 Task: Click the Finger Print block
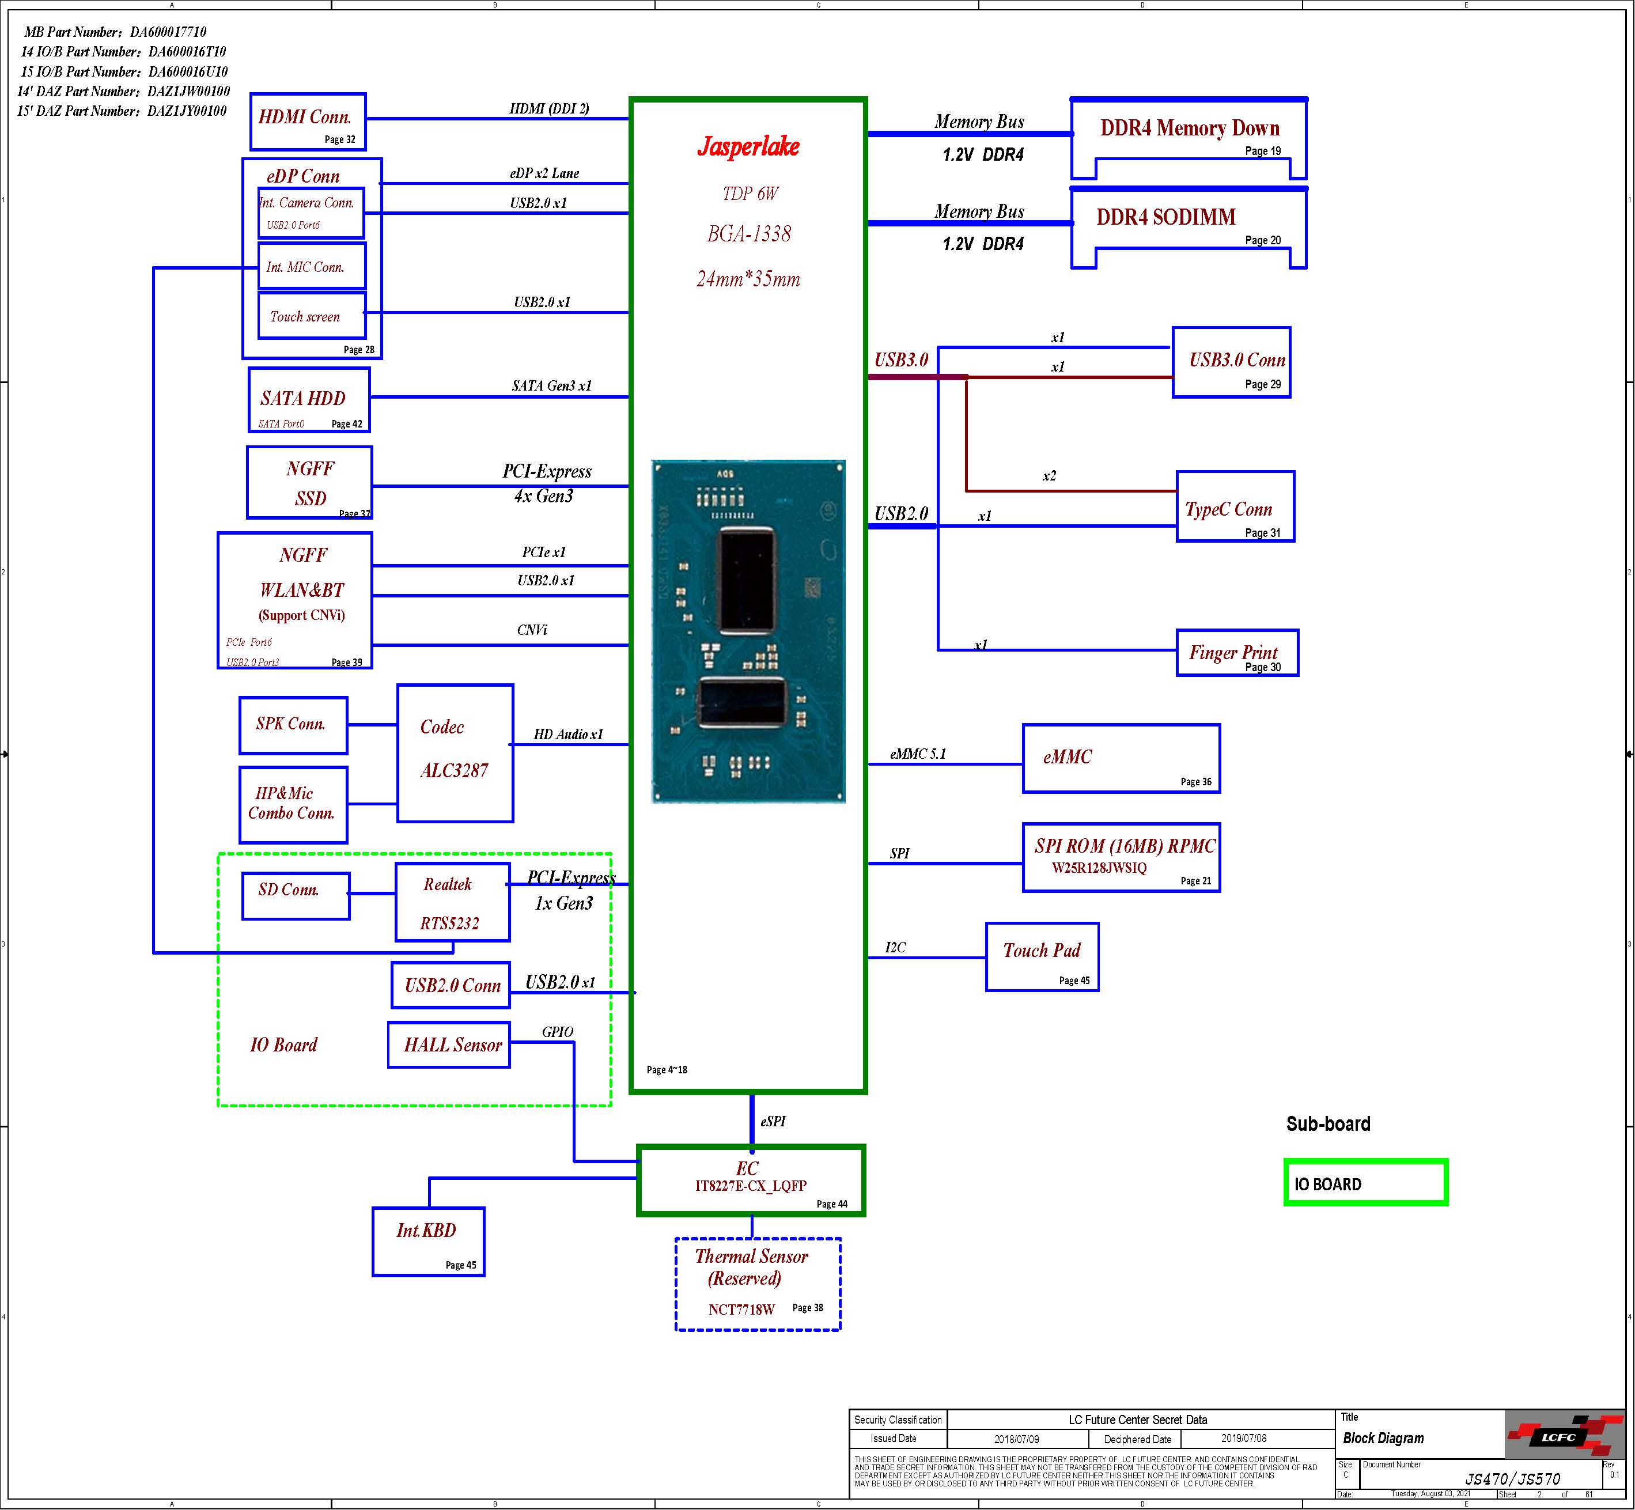click(x=1236, y=653)
